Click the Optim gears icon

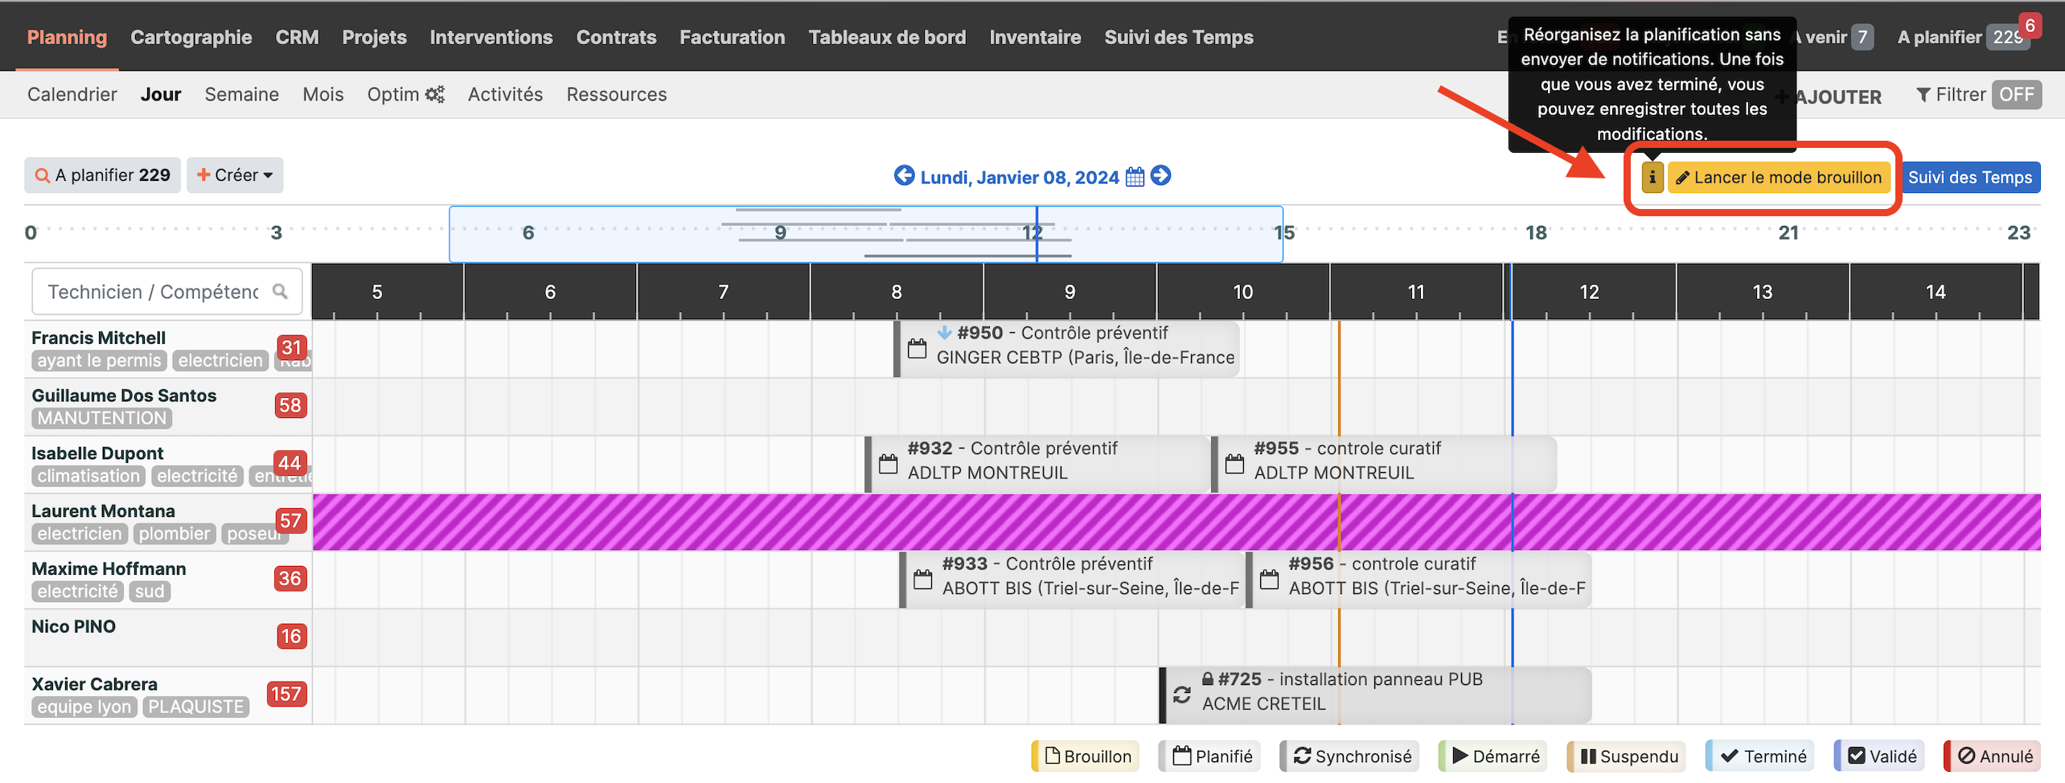[x=435, y=94]
